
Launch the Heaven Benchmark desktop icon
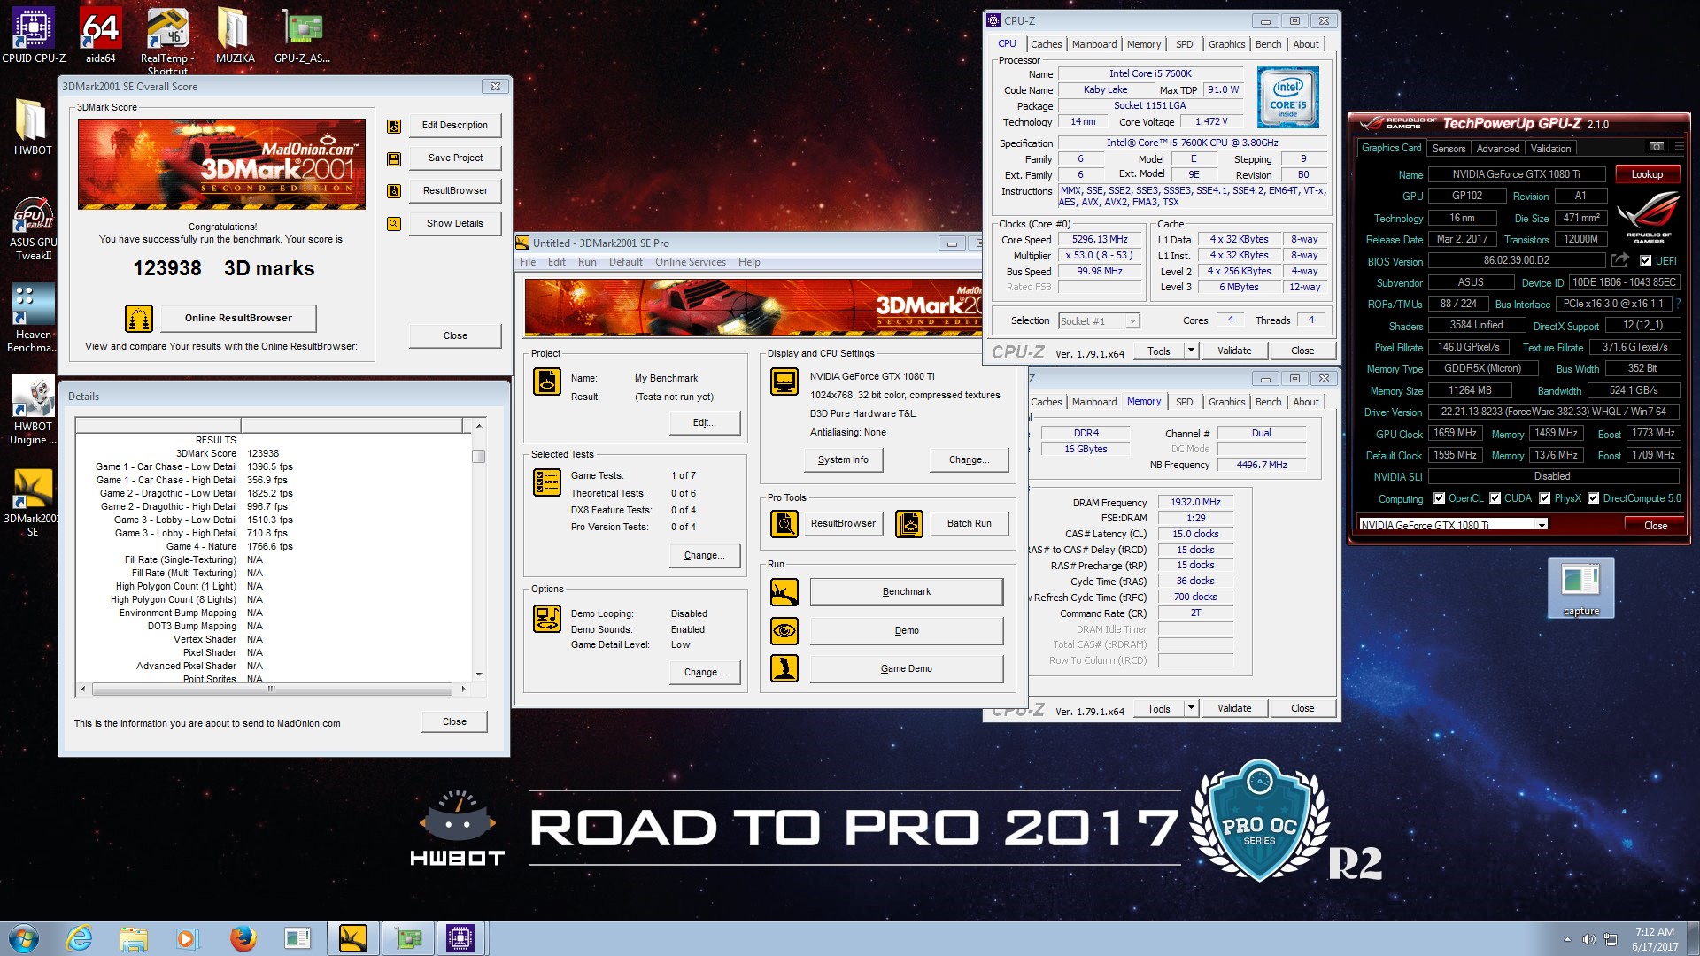[x=33, y=319]
